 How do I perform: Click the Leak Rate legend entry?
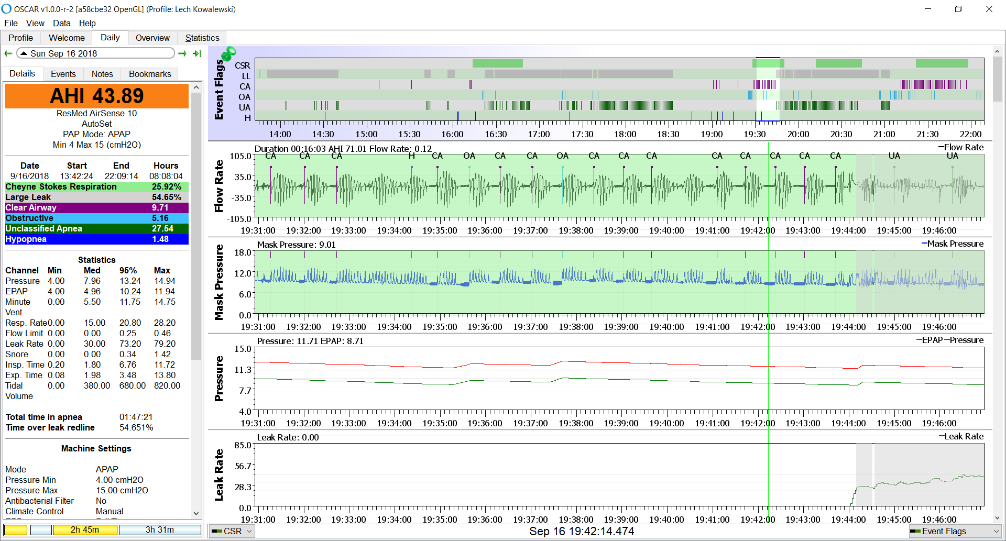pos(961,436)
